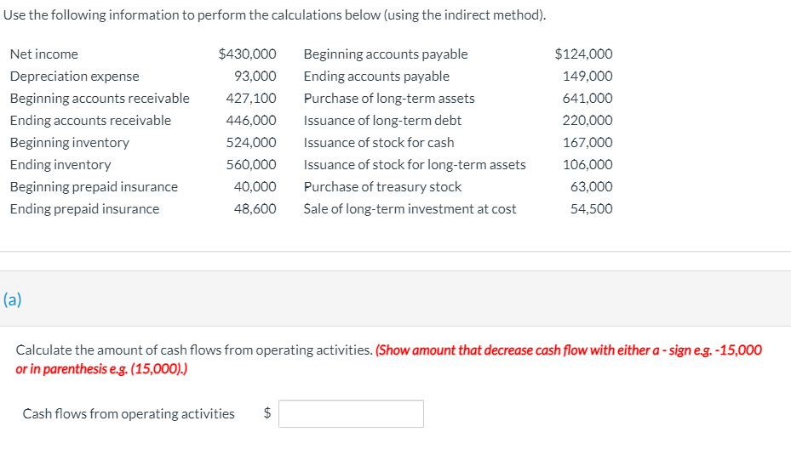Viewport: 791px width, 455px height.
Task: Click Ending prepaid insurance label
Action: pyautogui.click(x=85, y=209)
